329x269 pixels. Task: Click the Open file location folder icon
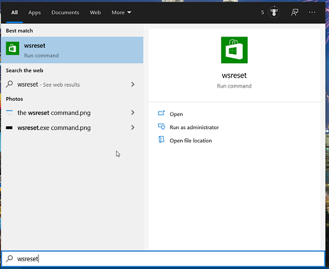161,139
